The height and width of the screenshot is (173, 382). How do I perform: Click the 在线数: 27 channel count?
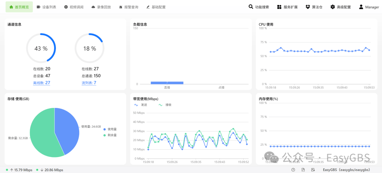pyautogui.click(x=90, y=69)
